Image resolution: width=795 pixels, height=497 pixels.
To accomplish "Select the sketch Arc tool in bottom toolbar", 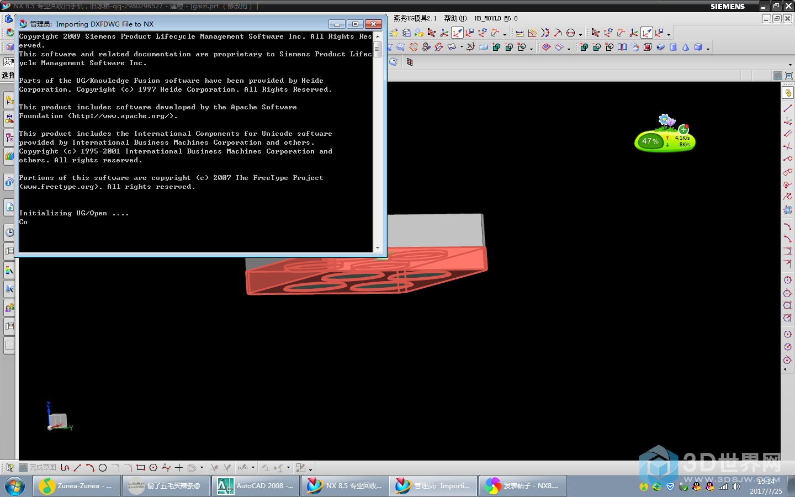I will [91, 468].
